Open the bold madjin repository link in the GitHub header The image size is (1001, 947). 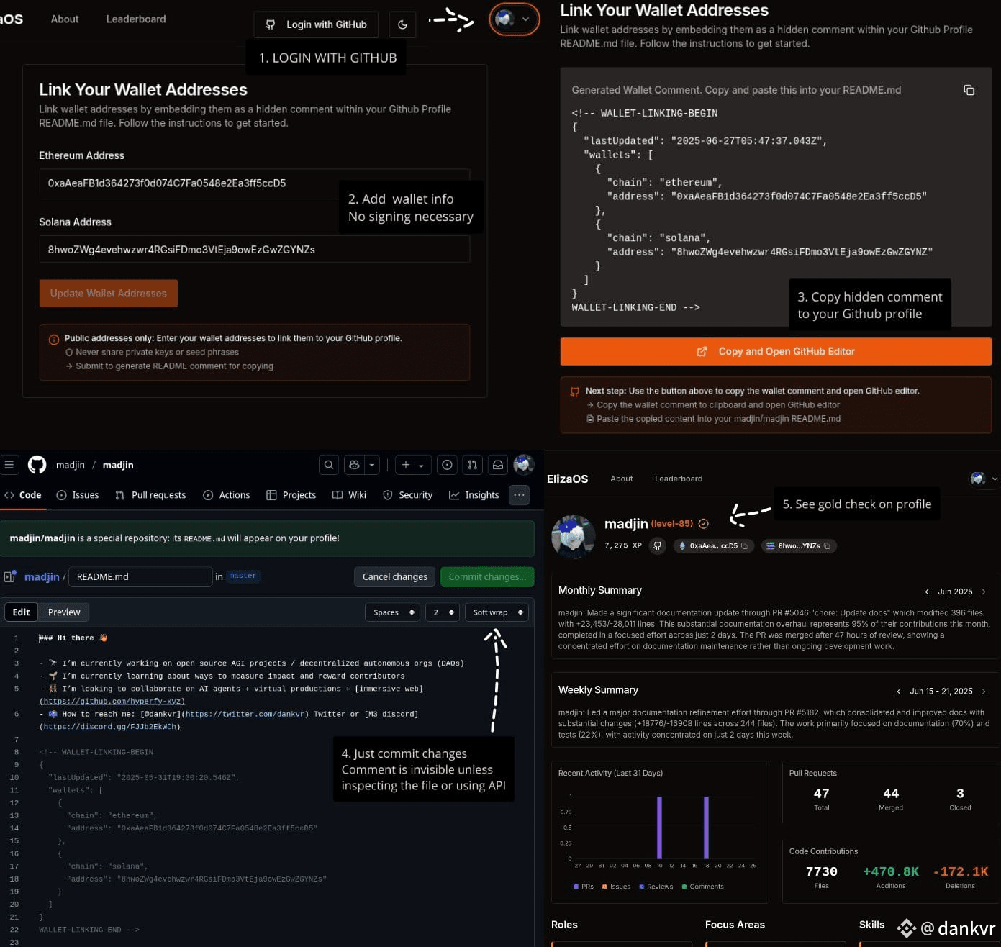coord(118,465)
